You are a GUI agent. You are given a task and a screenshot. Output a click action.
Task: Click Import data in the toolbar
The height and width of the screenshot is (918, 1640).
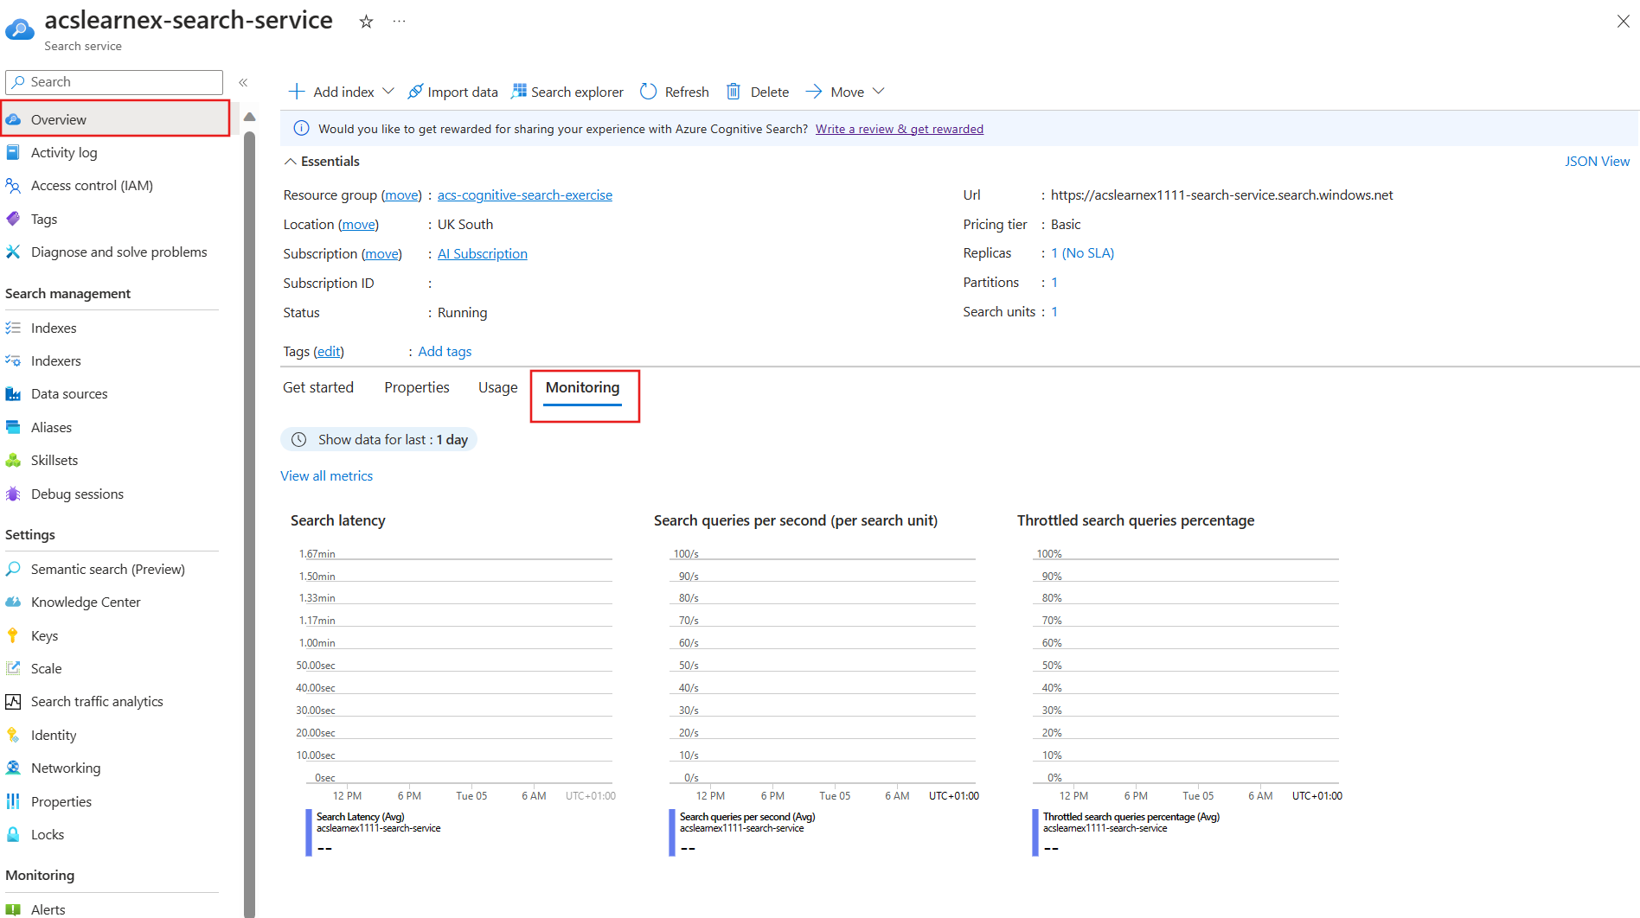[x=452, y=92]
